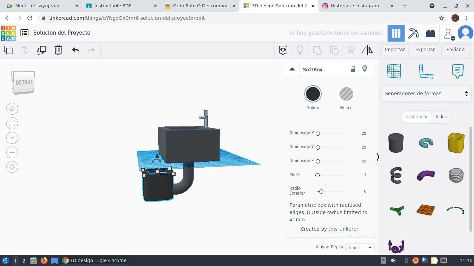The width and height of the screenshot is (474, 266).
Task: Select the Notes tool
Action: 458,71
